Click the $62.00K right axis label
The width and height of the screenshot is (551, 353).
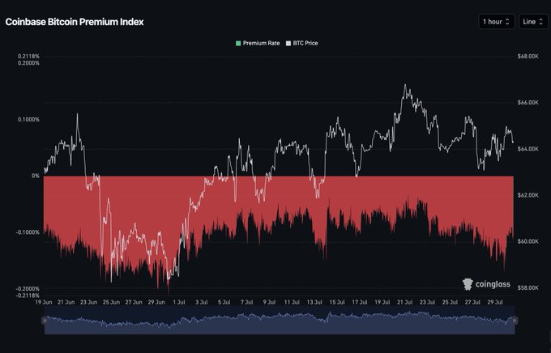528,195
